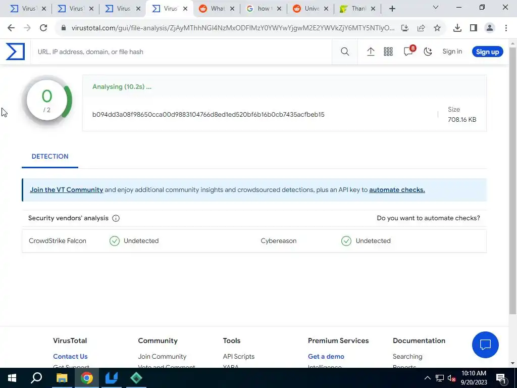Reload the page with refresh icon
Screen dimensions: 517x388
43,28
